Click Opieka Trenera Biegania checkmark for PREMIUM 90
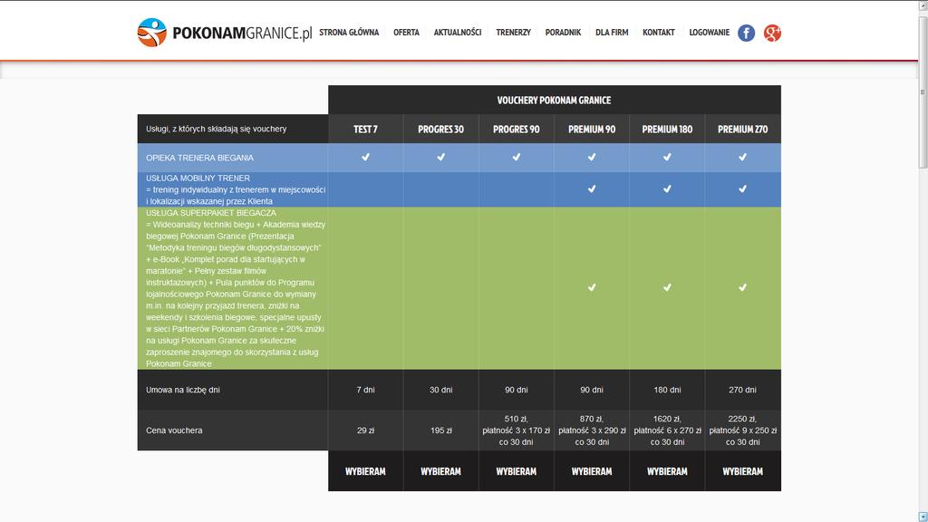Viewport: 928px width, 522px height. click(592, 157)
